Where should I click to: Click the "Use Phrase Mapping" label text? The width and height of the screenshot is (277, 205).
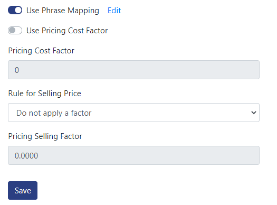(x=63, y=11)
